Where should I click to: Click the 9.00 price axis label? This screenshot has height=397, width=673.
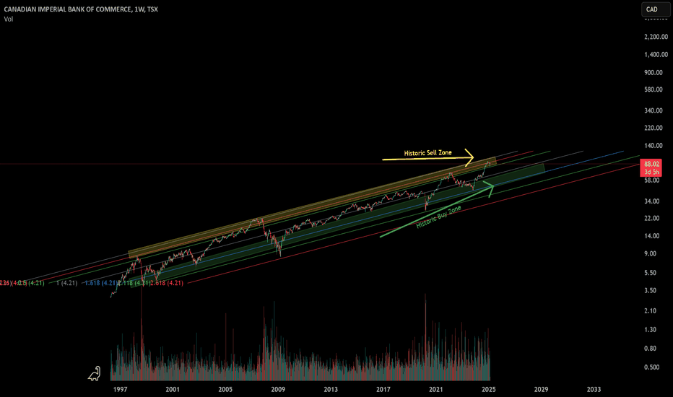[x=650, y=253]
